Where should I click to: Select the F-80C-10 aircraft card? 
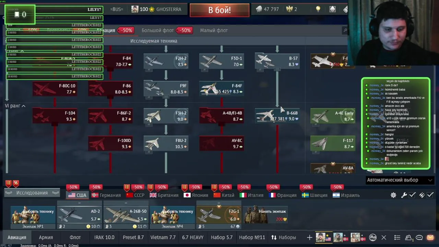pos(55,89)
